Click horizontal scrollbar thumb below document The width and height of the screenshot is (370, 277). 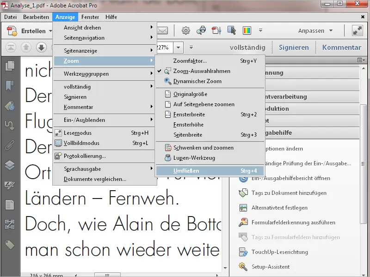tap(107, 275)
